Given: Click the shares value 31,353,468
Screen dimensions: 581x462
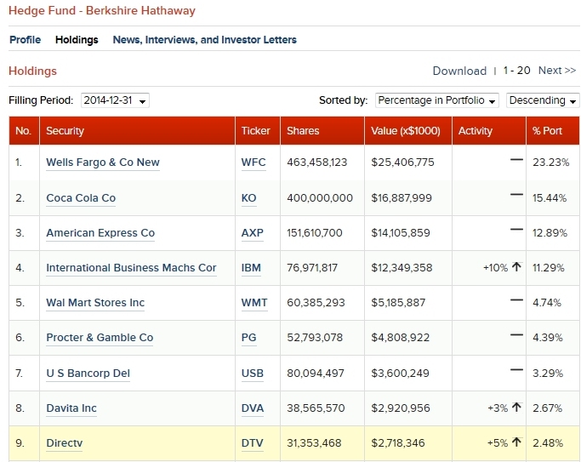Looking at the screenshot, I should point(314,442).
